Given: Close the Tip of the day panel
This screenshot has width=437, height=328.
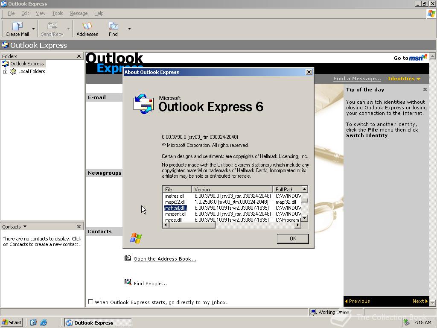Looking at the screenshot, I should pos(425,90).
